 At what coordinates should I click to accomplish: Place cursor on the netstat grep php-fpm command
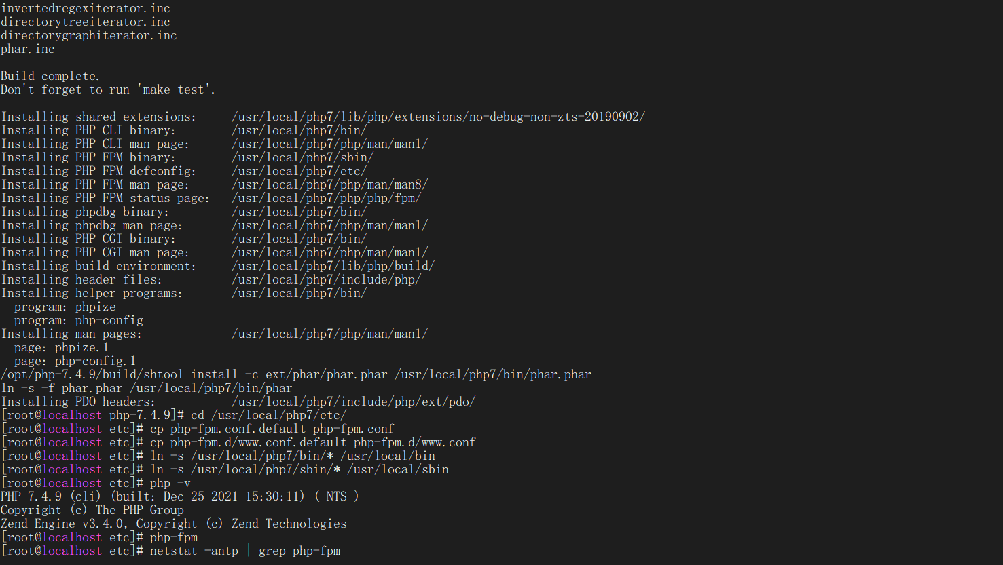[x=244, y=551]
